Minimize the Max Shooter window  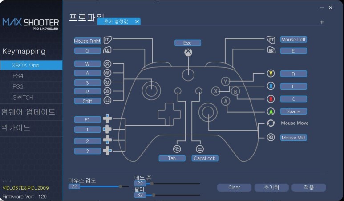[x=322, y=8]
